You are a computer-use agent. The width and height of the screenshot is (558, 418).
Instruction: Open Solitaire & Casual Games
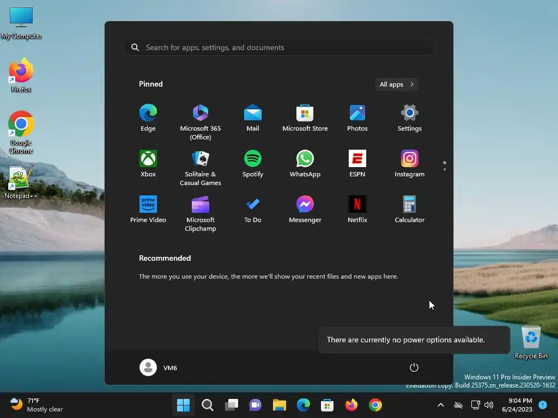coord(201,168)
